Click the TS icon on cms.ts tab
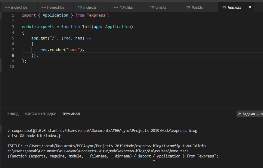 click(152, 7)
